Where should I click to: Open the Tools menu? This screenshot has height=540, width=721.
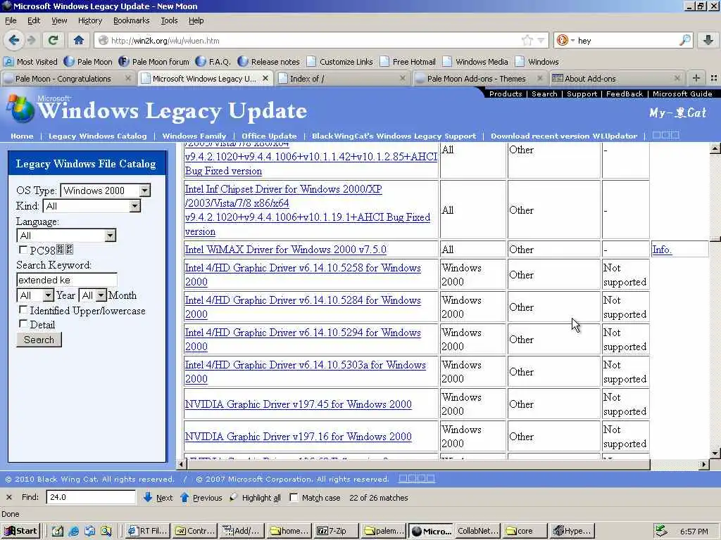pos(169,20)
